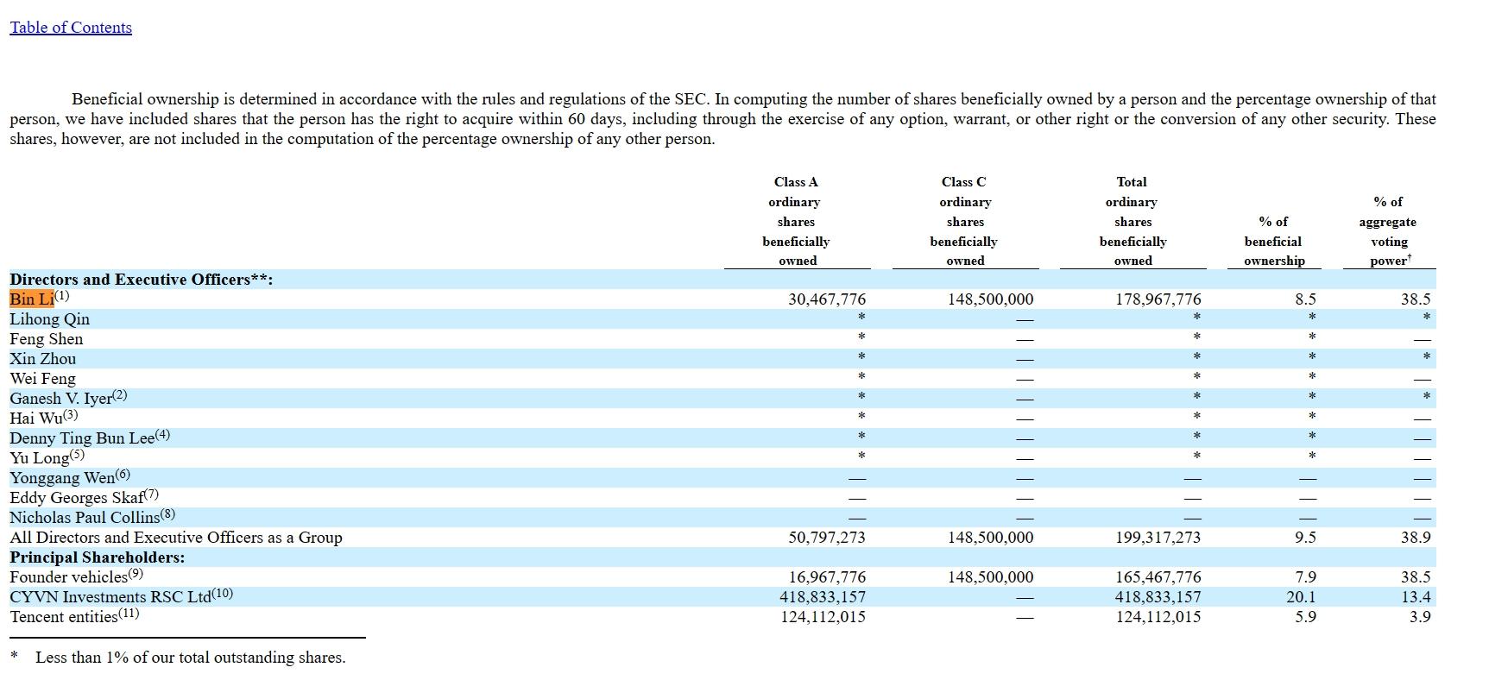Click the 50,797,273 group Class A value
1489x680 pixels.
827,538
